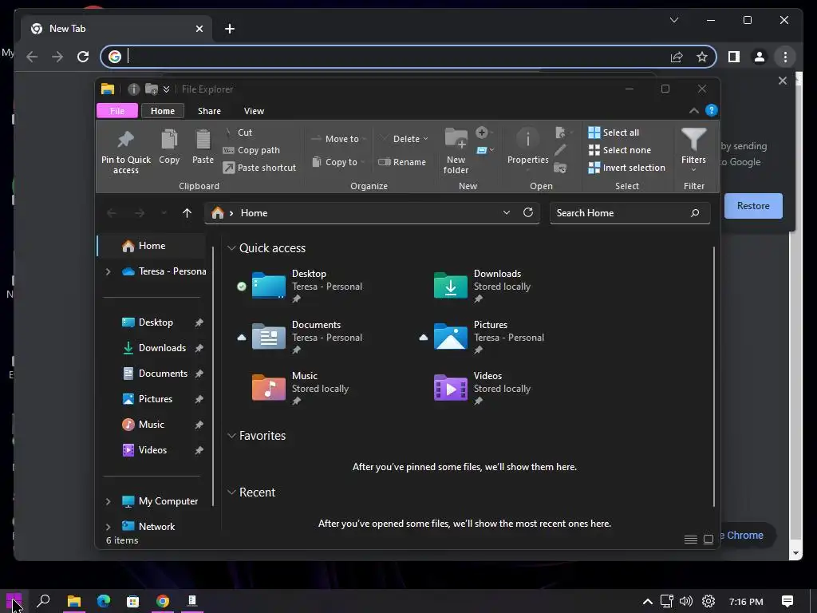Click Select all in ribbon
The width and height of the screenshot is (817, 613).
[614, 132]
